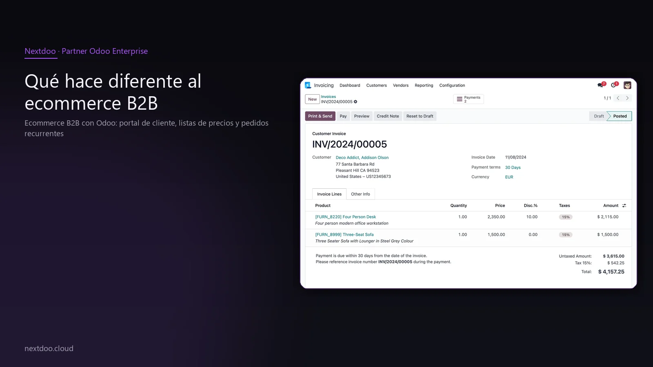Click the gear icon beside INV/2024/00005
The width and height of the screenshot is (653, 367).
pos(355,102)
